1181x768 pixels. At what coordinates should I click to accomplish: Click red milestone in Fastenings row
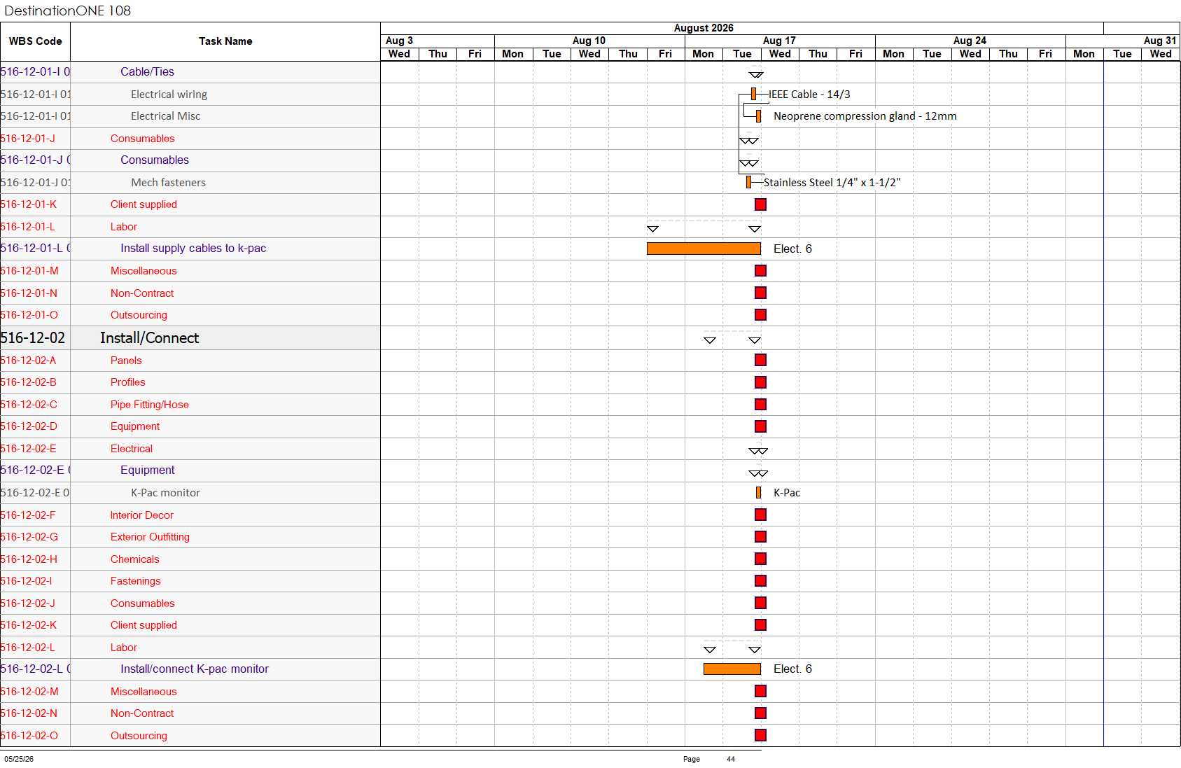(x=760, y=581)
